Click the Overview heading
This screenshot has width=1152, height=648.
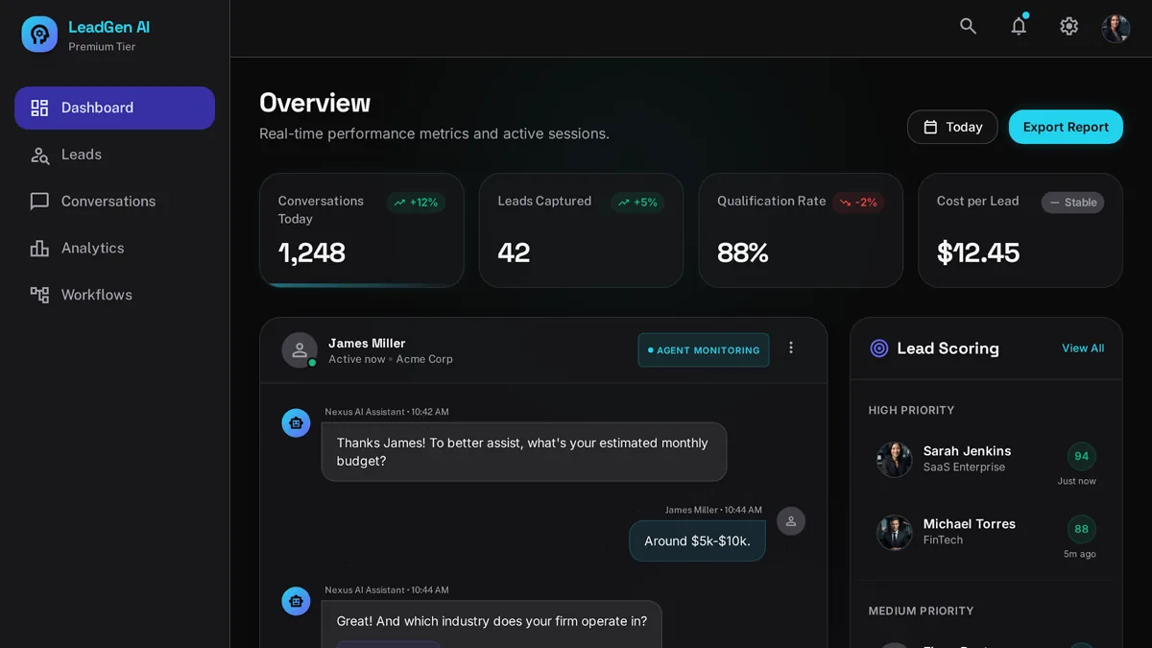point(315,103)
